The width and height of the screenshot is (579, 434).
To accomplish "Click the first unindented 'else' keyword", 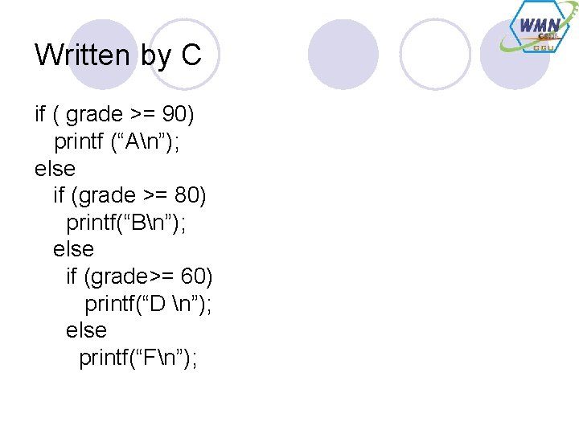I will (55, 169).
